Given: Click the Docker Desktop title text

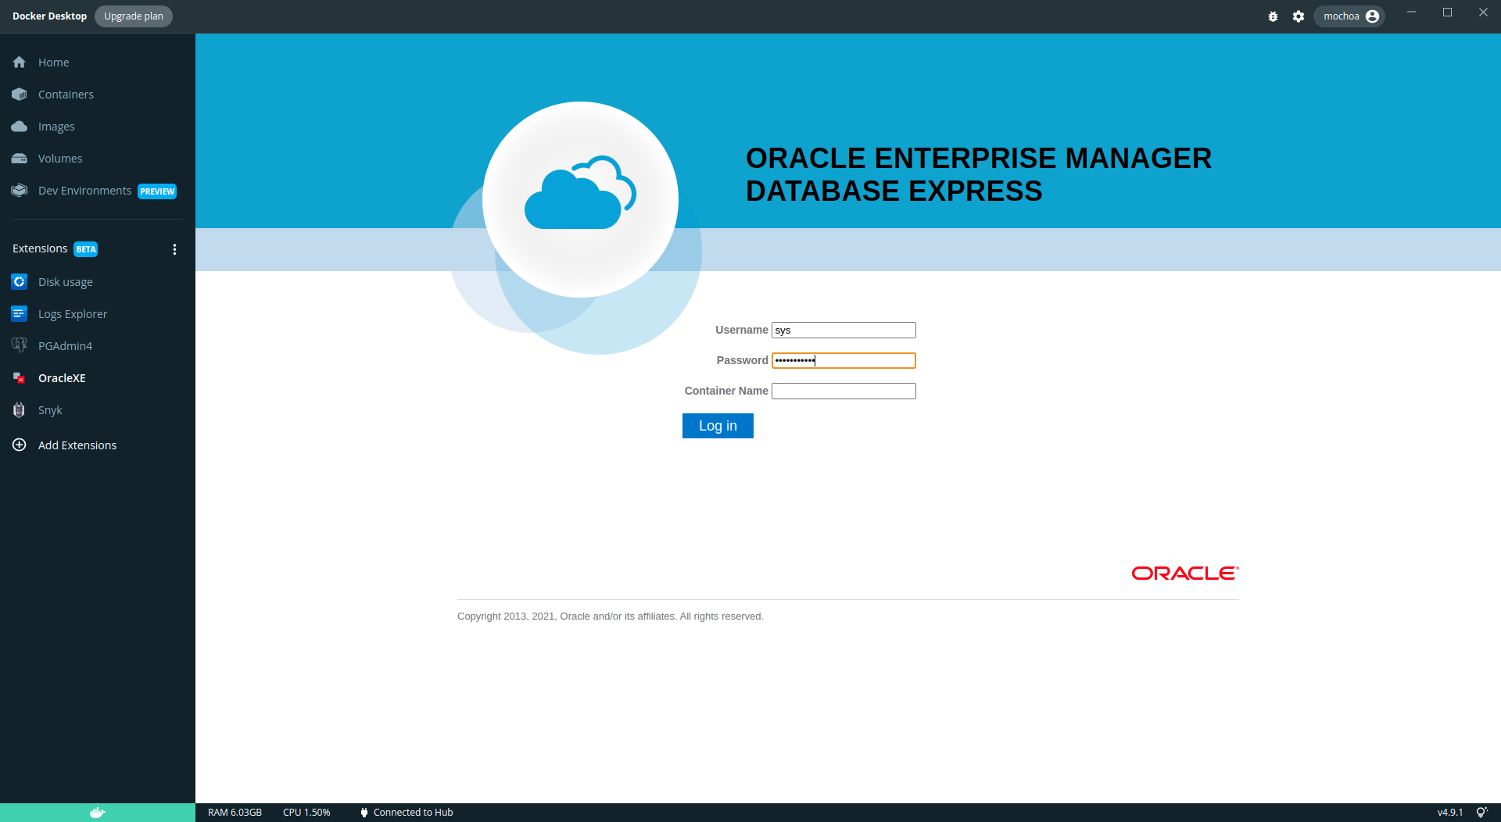Looking at the screenshot, I should click(x=49, y=16).
